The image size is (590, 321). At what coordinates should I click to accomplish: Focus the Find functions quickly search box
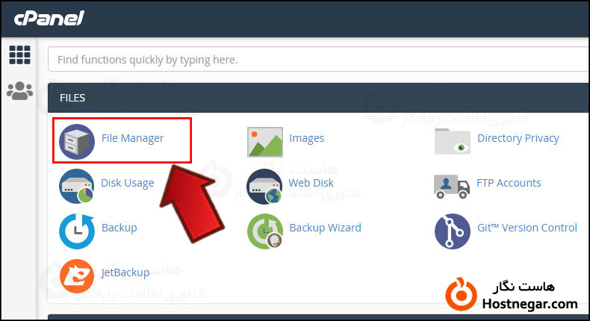[x=318, y=60]
